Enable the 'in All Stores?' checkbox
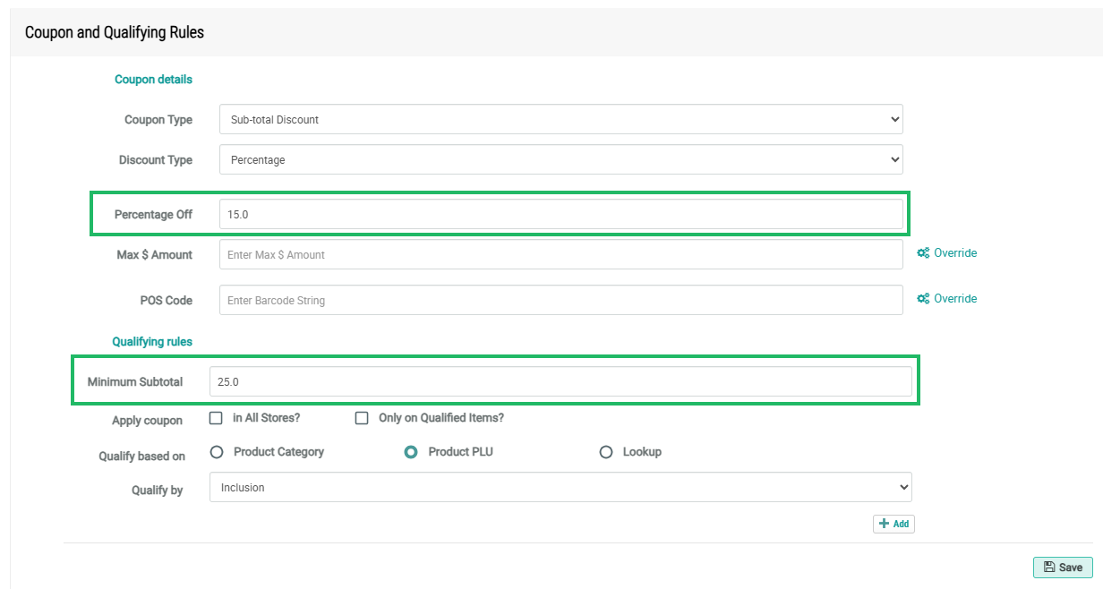Viewport: 1103px width, 589px height. pos(216,418)
